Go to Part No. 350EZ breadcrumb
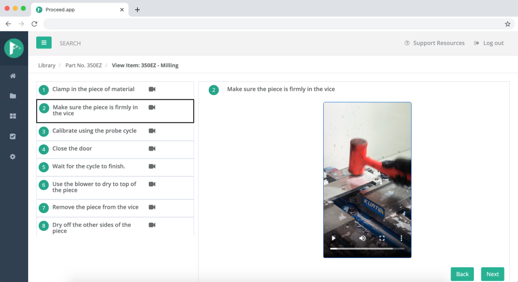518x282 pixels. click(84, 65)
